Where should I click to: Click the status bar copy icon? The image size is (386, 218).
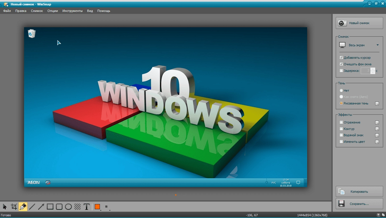click(383, 215)
